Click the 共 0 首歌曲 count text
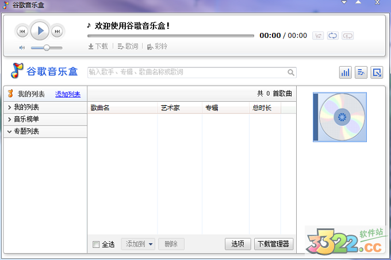 tap(274, 94)
